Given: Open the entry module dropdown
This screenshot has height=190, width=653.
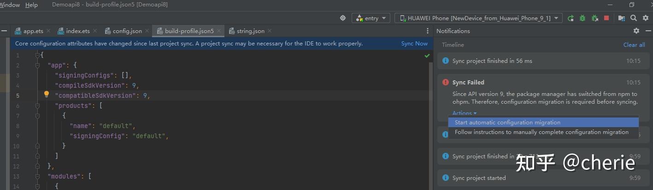Looking at the screenshot, I should click(371, 18).
